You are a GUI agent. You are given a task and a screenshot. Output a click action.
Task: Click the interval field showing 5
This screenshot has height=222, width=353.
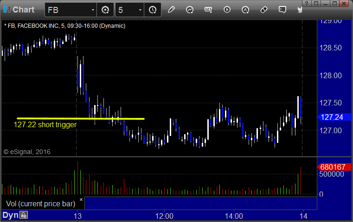(130, 10)
